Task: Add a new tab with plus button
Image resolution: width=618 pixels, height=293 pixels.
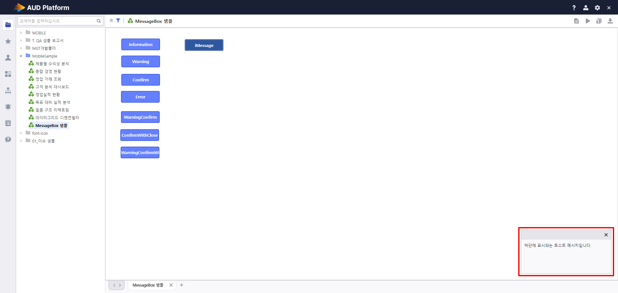Action: point(182,285)
